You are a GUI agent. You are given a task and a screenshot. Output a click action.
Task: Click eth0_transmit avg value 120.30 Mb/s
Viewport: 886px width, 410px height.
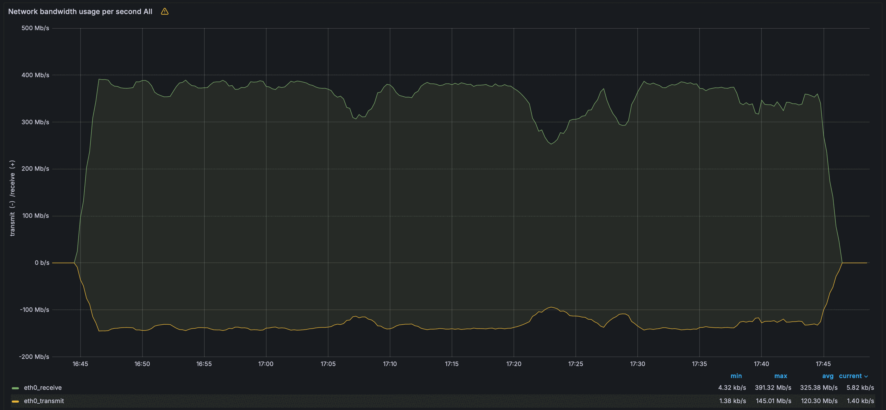tap(819, 401)
